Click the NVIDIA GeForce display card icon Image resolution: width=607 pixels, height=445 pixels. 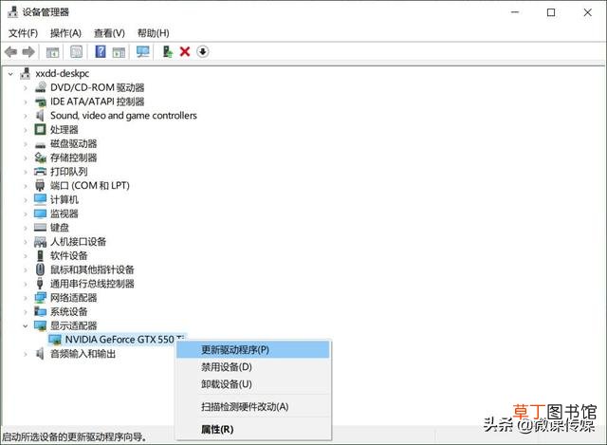point(55,340)
